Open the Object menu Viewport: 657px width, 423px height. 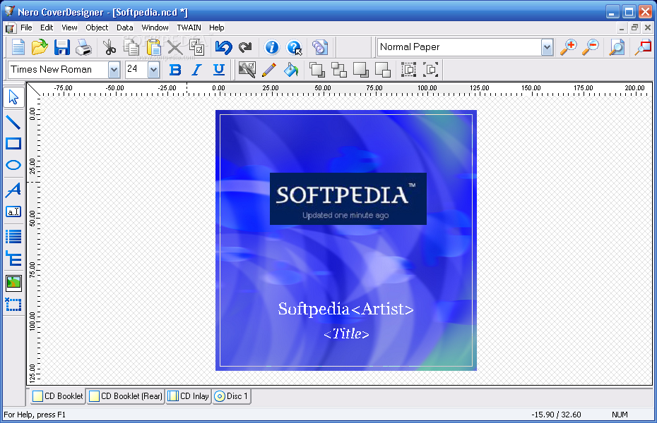pyautogui.click(x=97, y=27)
